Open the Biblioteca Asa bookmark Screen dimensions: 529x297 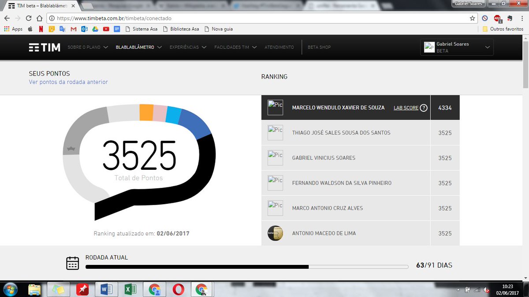(181, 29)
